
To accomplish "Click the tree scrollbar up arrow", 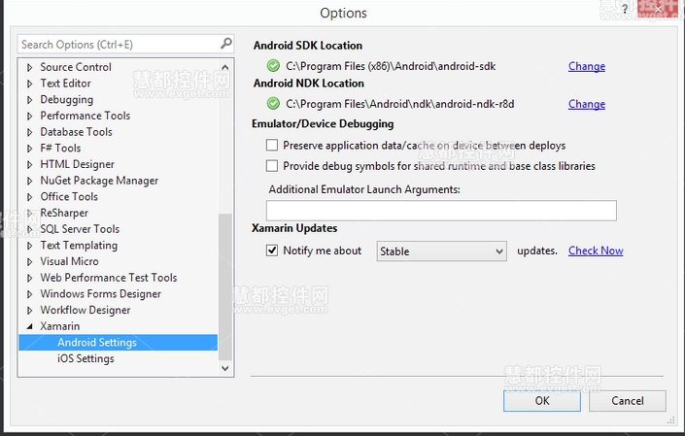I will 225,67.
